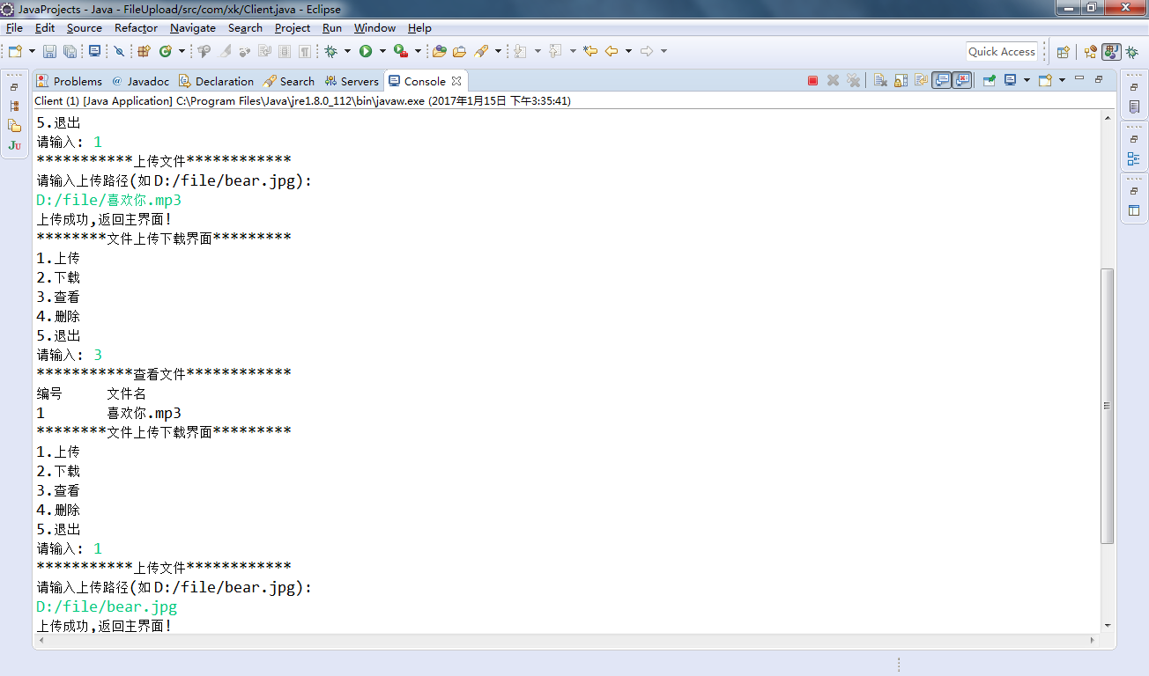Open the Window menu

[374, 28]
